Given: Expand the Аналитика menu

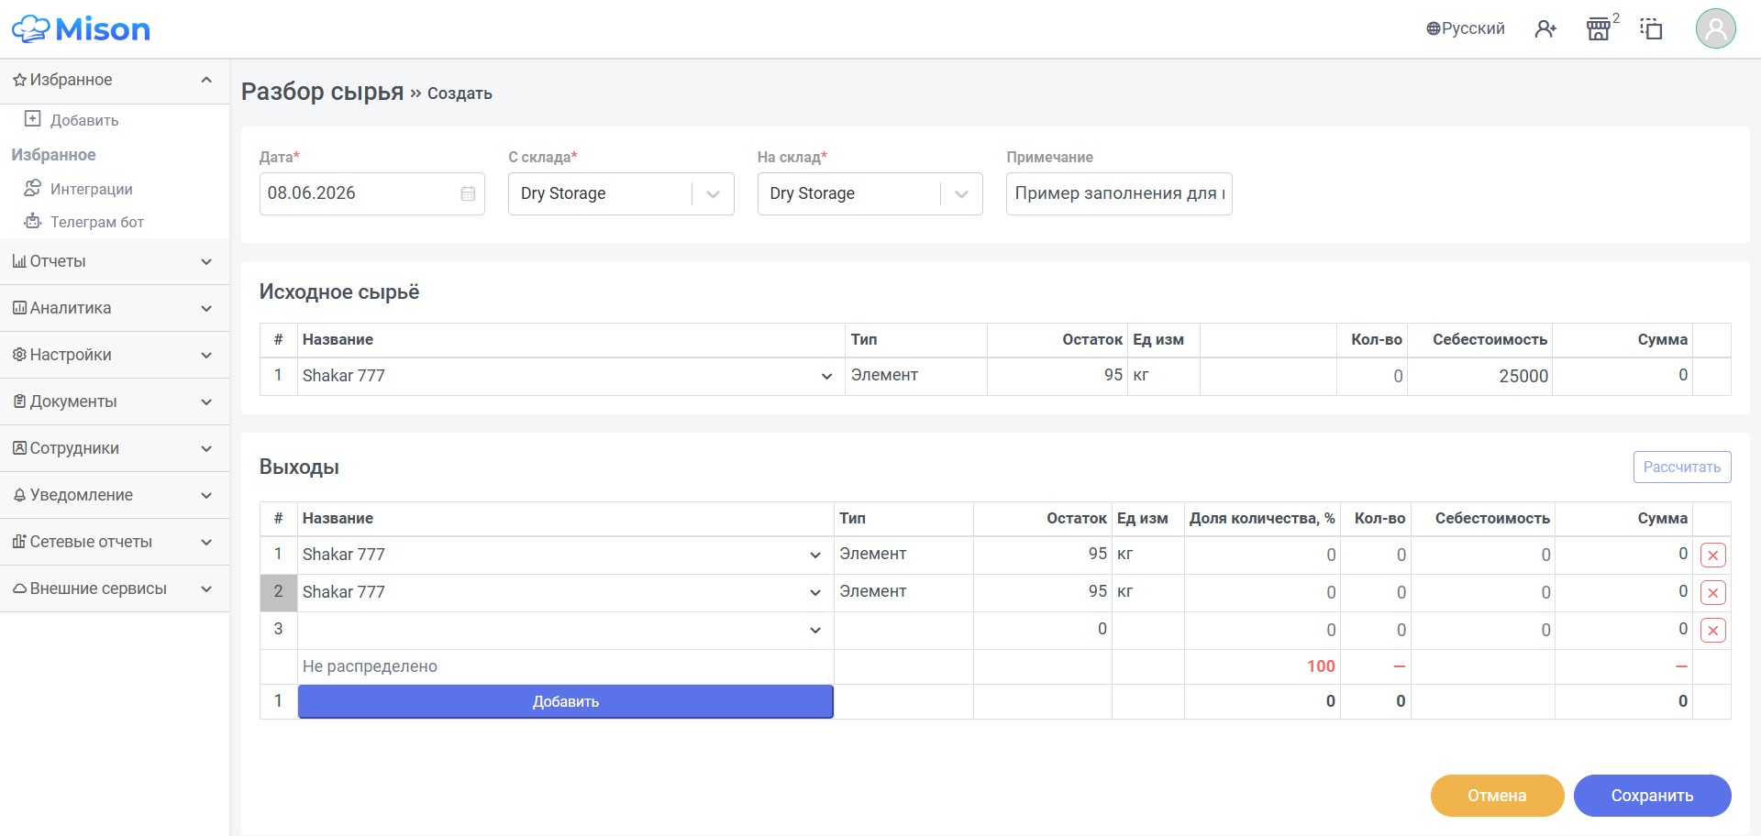Looking at the screenshot, I should (115, 308).
